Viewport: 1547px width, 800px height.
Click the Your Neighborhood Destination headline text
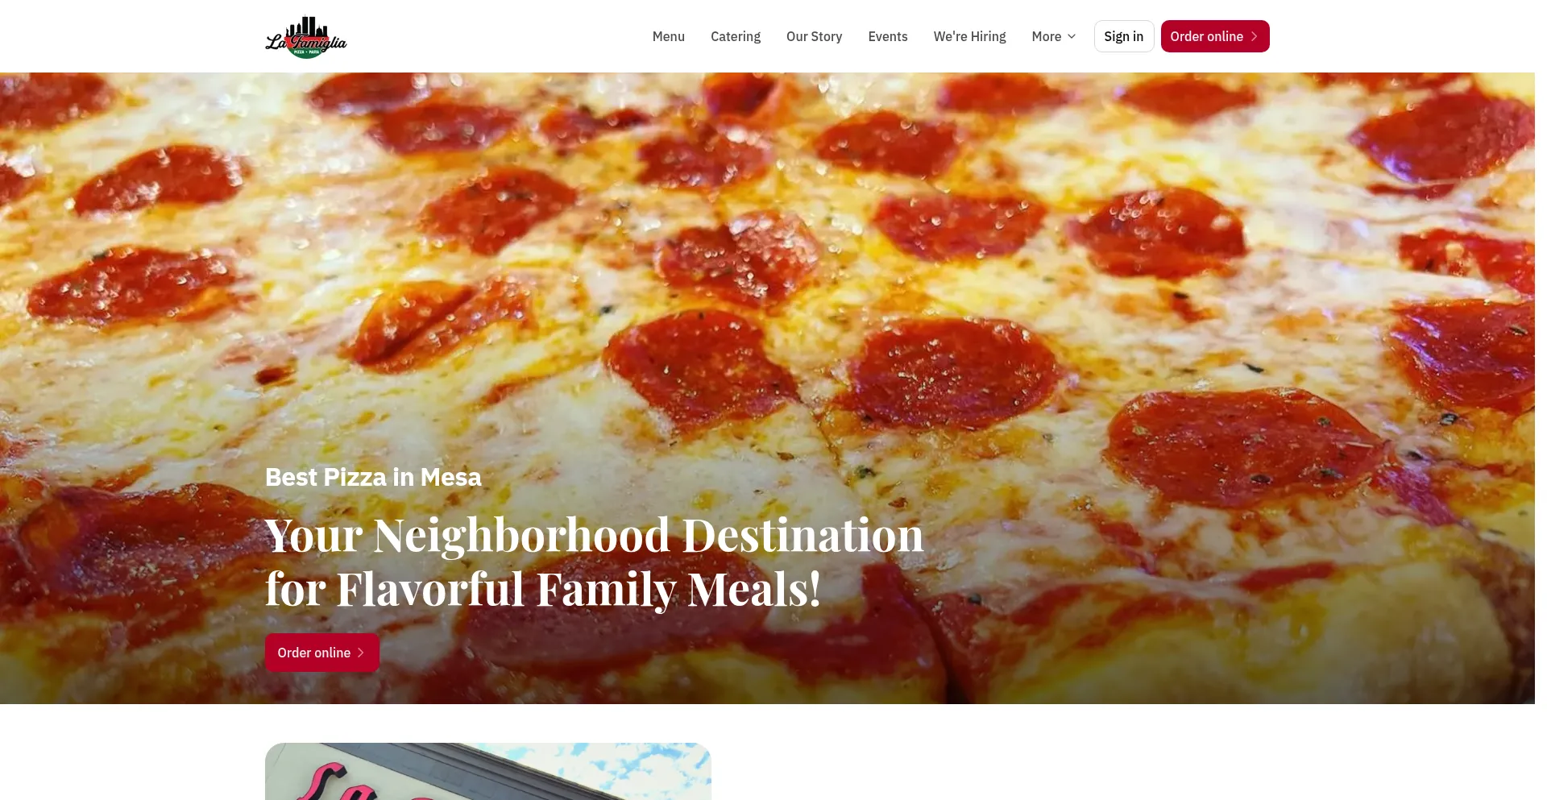point(594,535)
